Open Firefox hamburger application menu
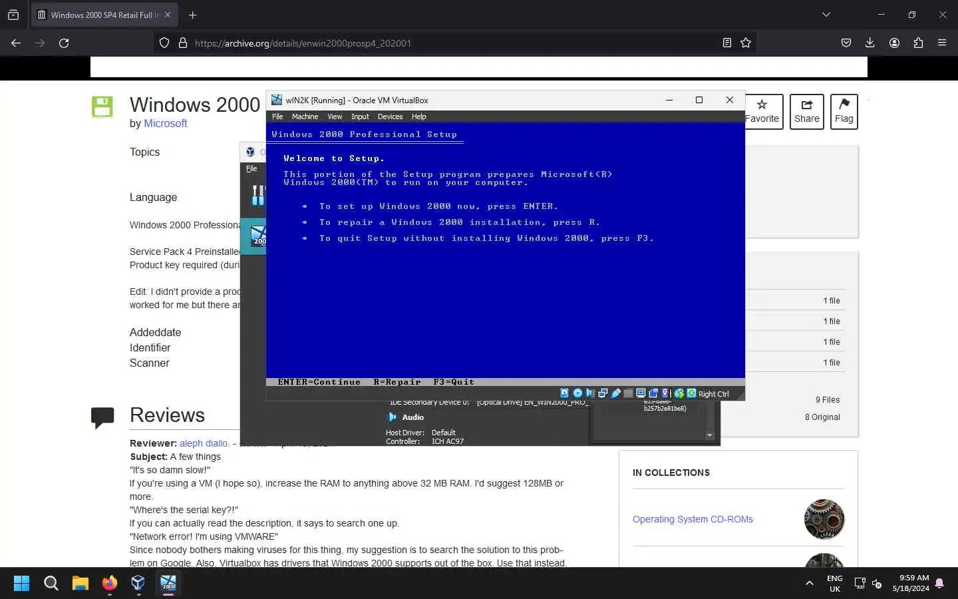Image resolution: width=958 pixels, height=599 pixels. tap(942, 43)
